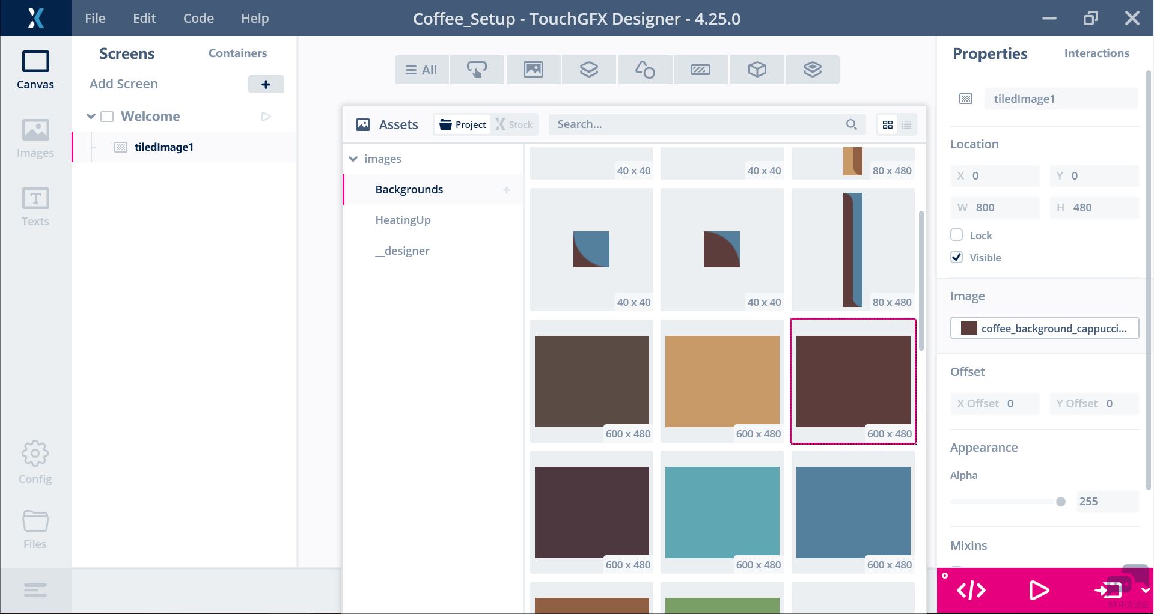Collapse the Welcome screen tree
This screenshot has width=1154, height=614.
pyautogui.click(x=91, y=117)
